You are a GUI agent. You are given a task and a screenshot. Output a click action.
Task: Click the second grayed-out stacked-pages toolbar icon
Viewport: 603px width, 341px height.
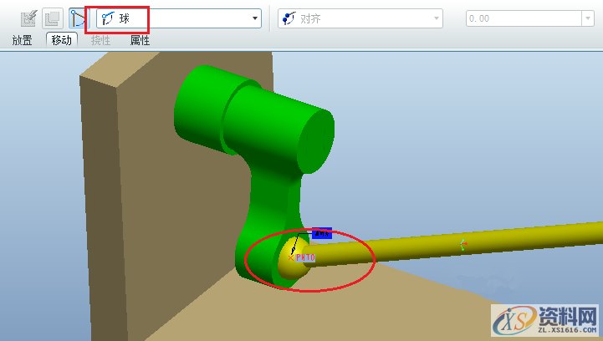click(53, 18)
